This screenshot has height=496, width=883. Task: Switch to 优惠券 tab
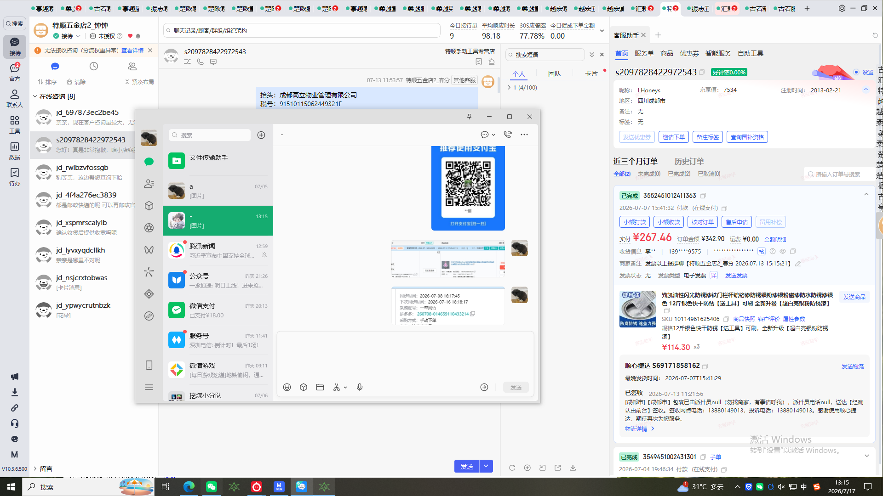689,53
